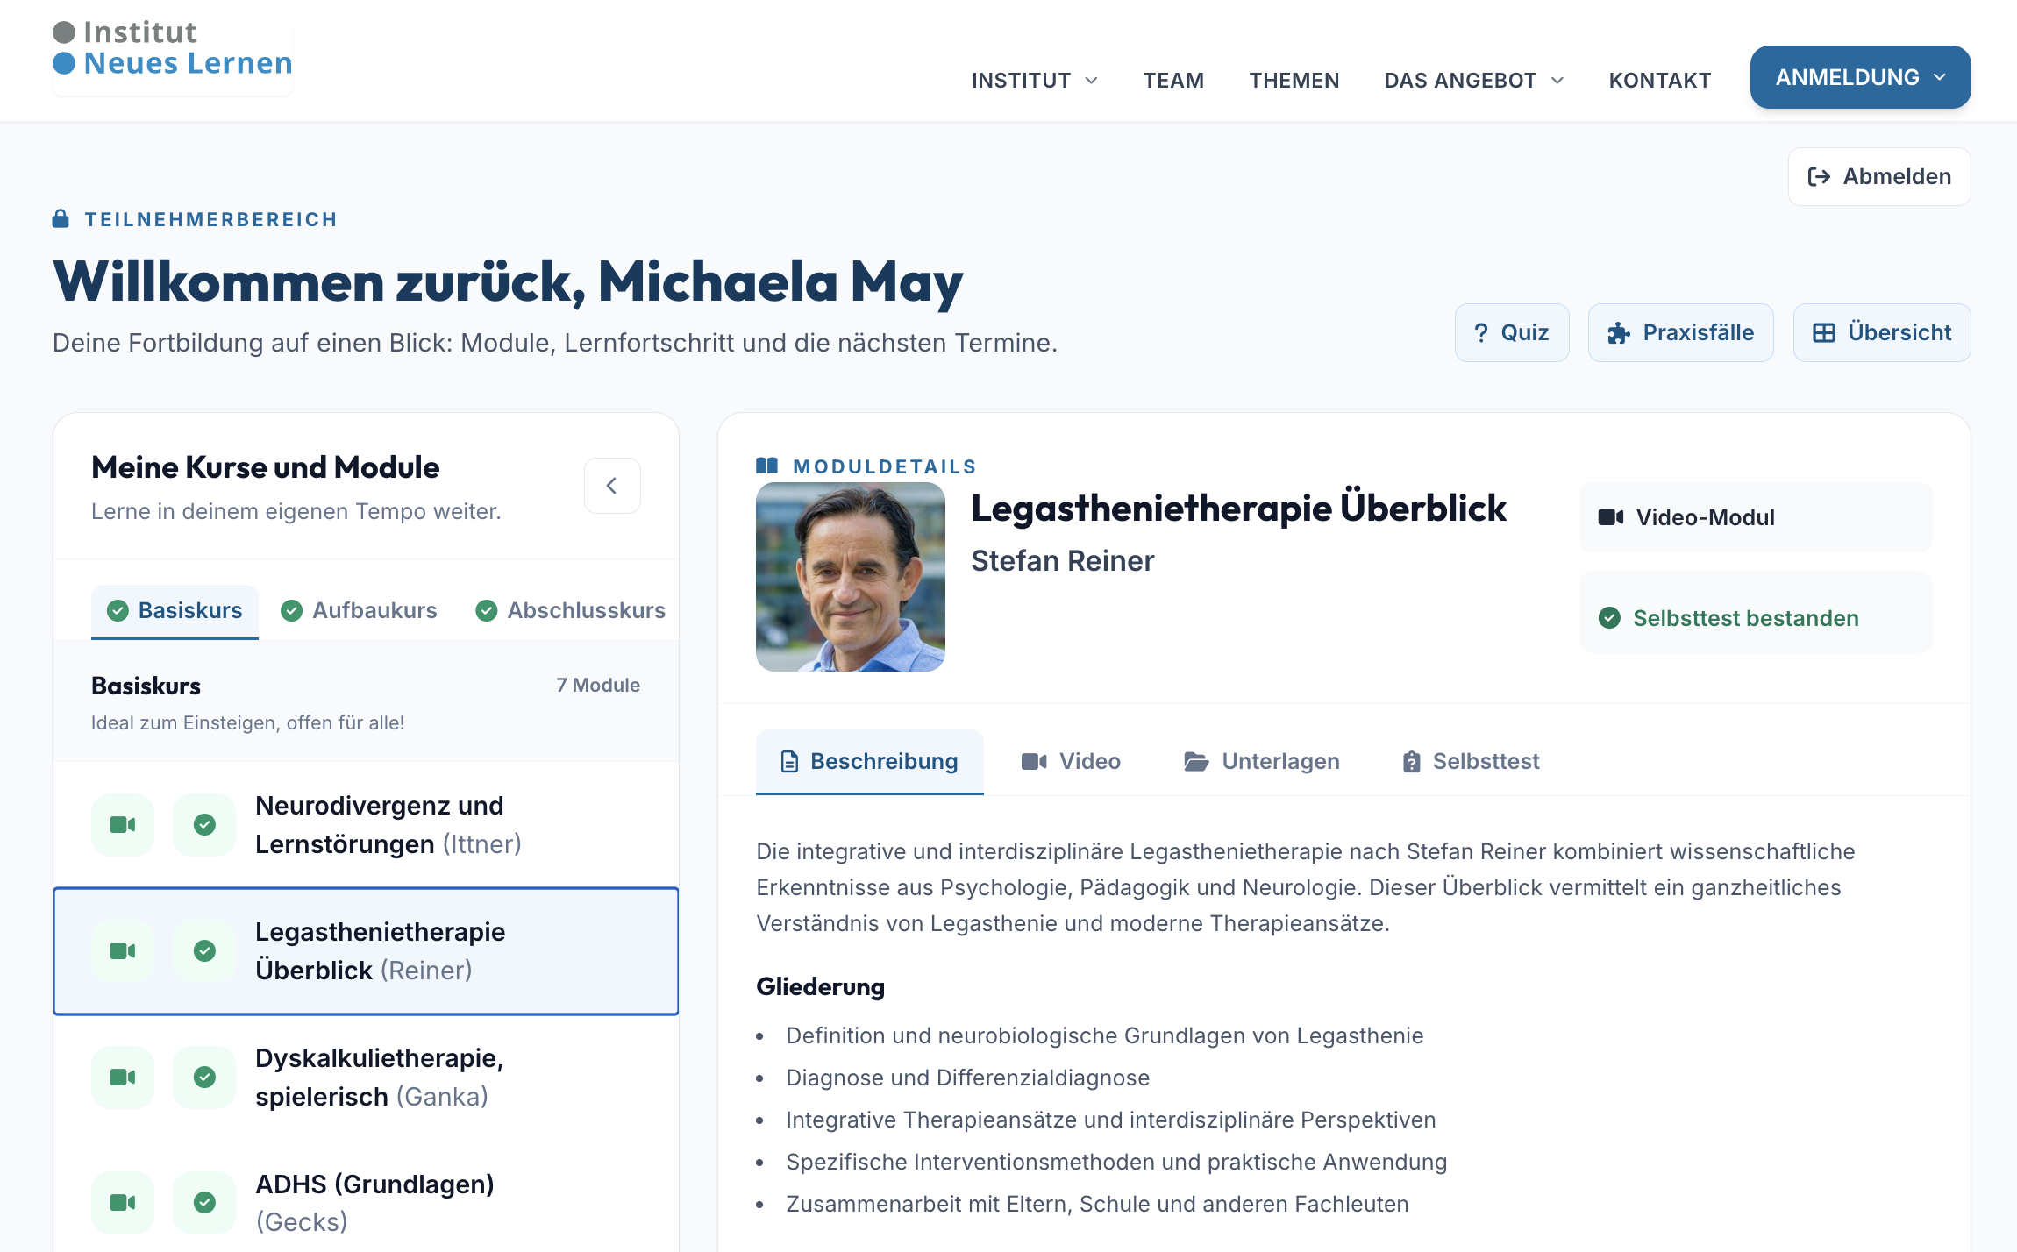Screen dimensions: 2017x1252
Task: Open the TEAM page
Action: [1173, 80]
